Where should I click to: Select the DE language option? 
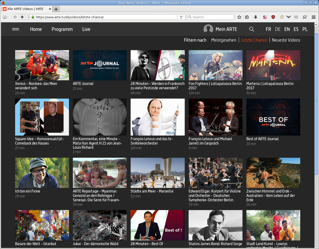click(x=278, y=29)
